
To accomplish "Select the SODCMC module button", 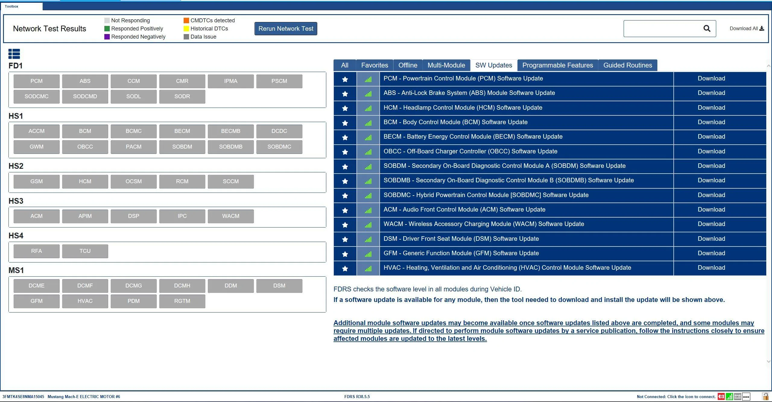I will [x=36, y=96].
